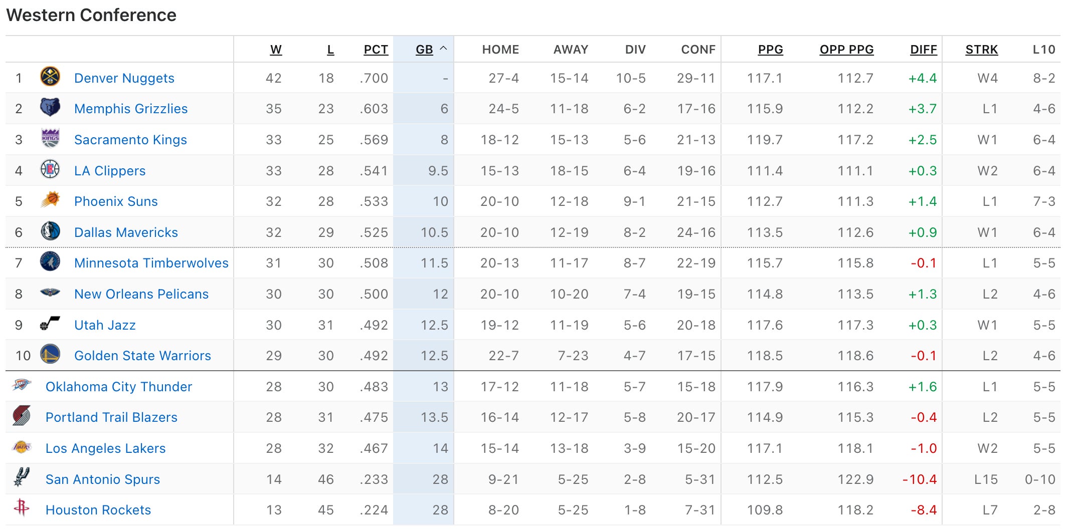Click the L losses column header
This screenshot has width=1069, height=531.
330,50
